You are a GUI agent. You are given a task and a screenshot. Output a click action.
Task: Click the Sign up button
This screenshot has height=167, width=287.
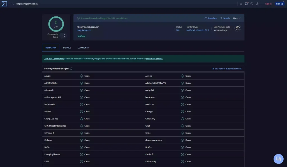[279, 4]
